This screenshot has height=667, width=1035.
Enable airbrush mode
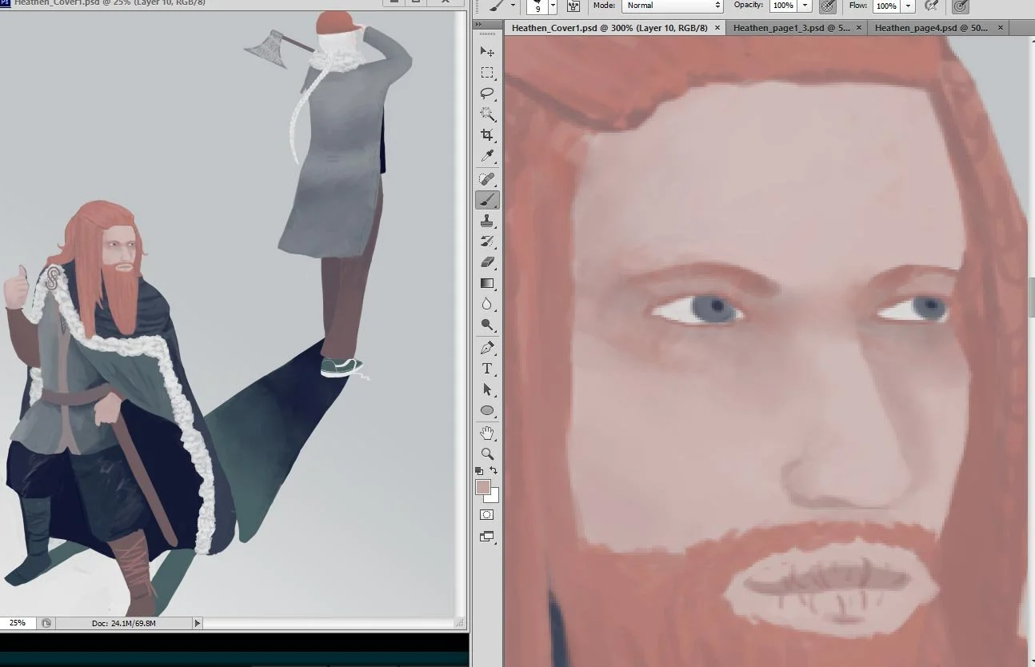pyautogui.click(x=931, y=6)
